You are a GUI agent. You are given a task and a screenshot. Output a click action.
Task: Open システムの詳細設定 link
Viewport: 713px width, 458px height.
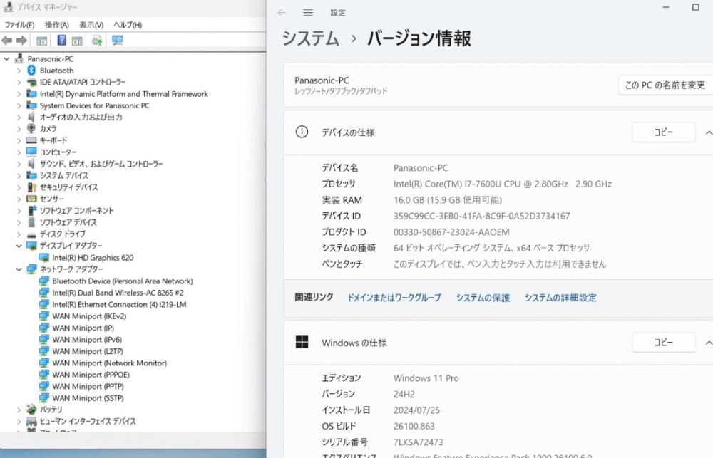coord(560,298)
